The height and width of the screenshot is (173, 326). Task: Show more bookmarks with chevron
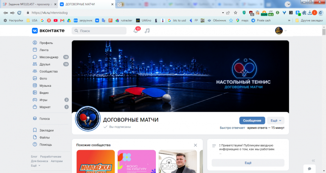(289, 20)
